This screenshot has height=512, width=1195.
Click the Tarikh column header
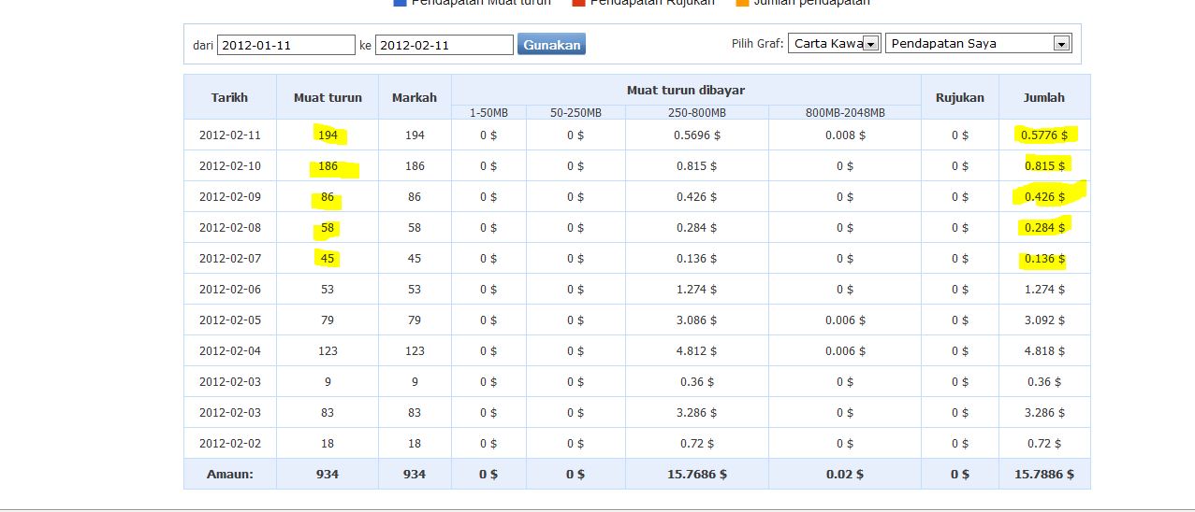pos(229,97)
